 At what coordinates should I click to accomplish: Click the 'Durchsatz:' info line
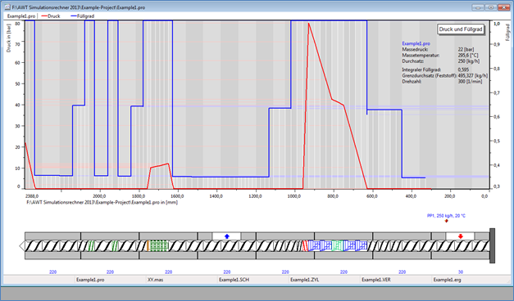coord(413,61)
